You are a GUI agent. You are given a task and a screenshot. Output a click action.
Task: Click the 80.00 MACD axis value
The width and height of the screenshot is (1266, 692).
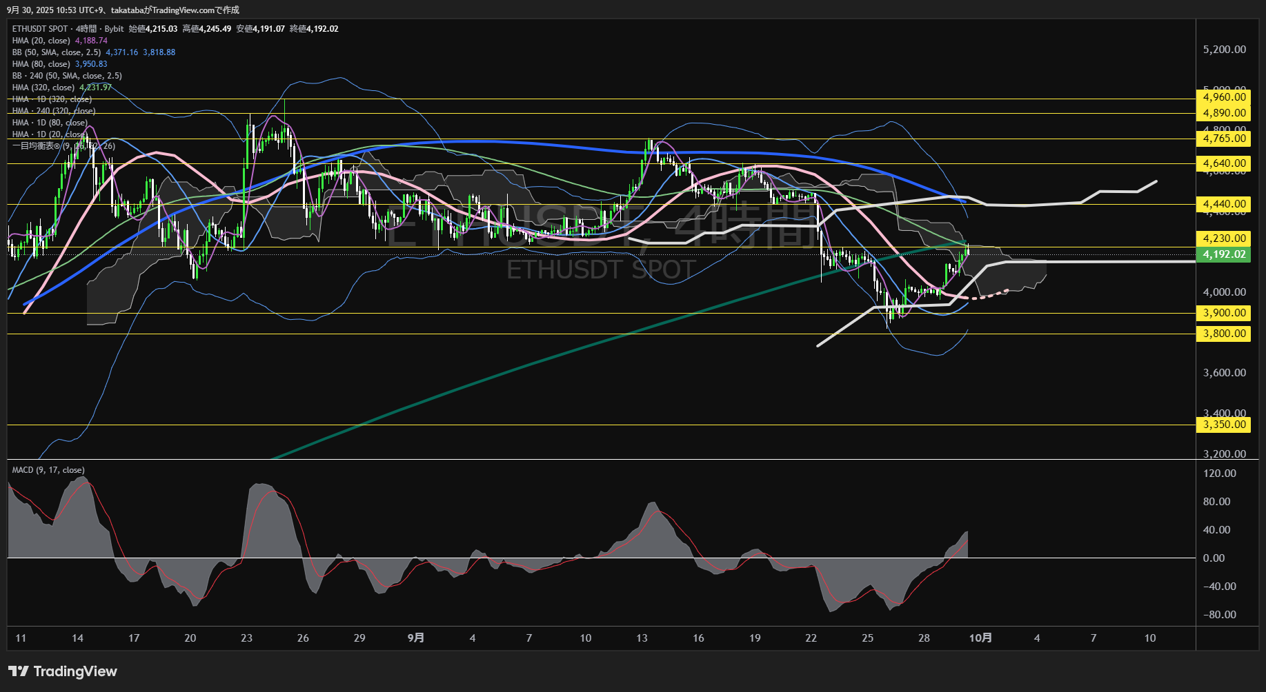pos(1217,502)
